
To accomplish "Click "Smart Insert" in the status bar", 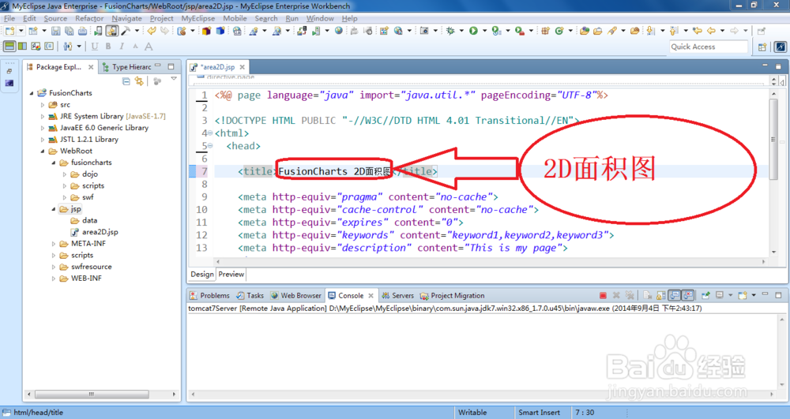I will [539, 413].
